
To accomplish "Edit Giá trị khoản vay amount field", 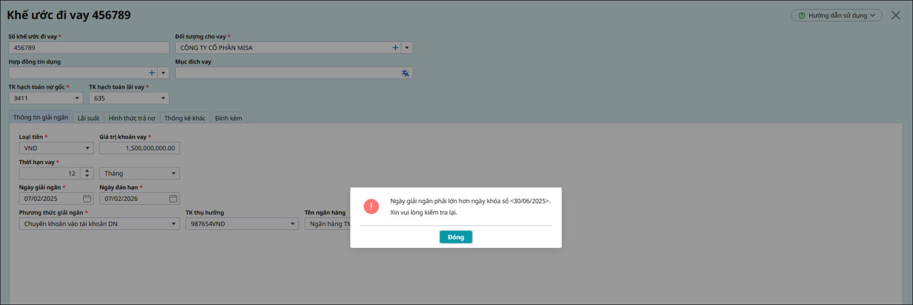I will tap(139, 148).
